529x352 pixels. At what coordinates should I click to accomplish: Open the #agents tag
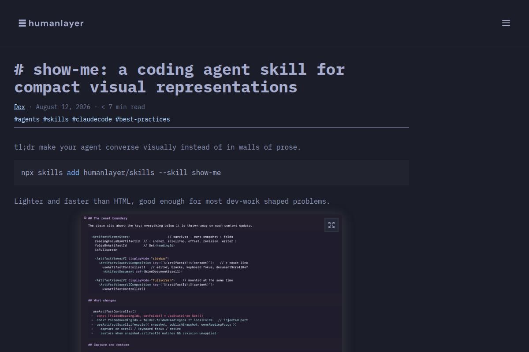coord(27,119)
